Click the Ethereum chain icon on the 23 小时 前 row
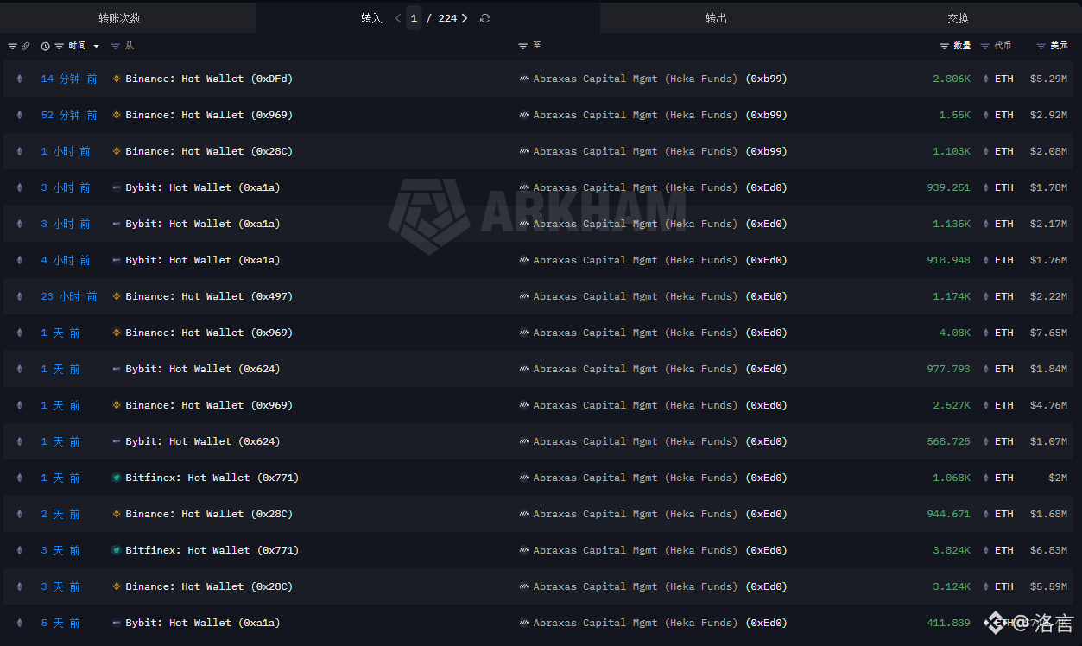This screenshot has height=646, width=1082. pyautogui.click(x=20, y=296)
